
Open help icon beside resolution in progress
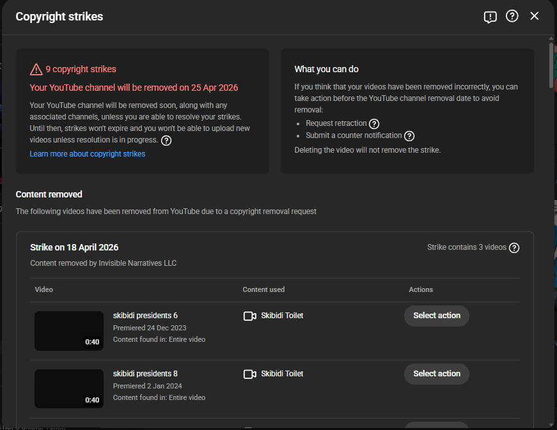pyautogui.click(x=166, y=141)
